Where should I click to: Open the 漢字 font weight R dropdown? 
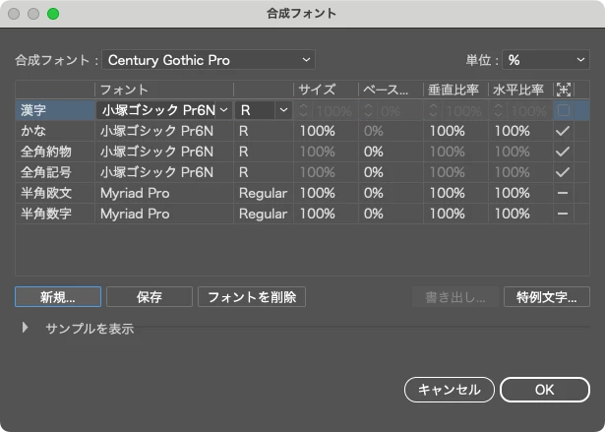click(x=263, y=110)
